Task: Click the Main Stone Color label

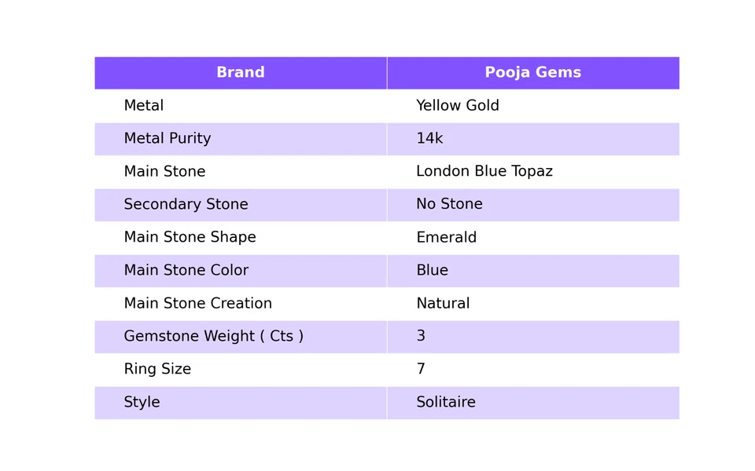Action: click(186, 271)
